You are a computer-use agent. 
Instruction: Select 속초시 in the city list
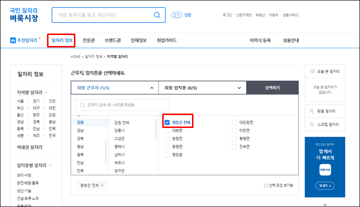(x=120, y=163)
